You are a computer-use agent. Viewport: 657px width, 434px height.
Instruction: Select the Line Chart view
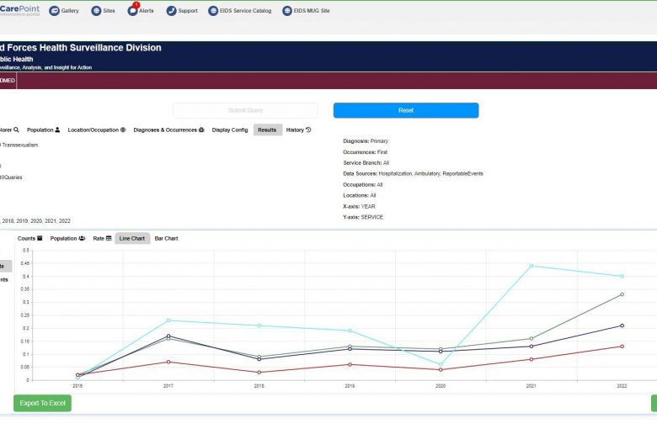tap(131, 238)
